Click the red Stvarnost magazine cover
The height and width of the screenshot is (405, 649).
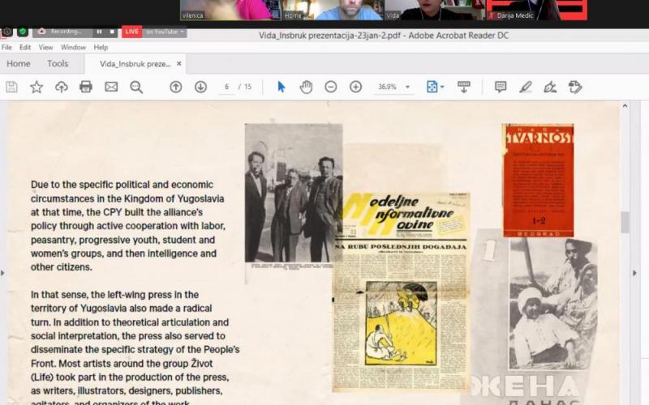(x=538, y=180)
